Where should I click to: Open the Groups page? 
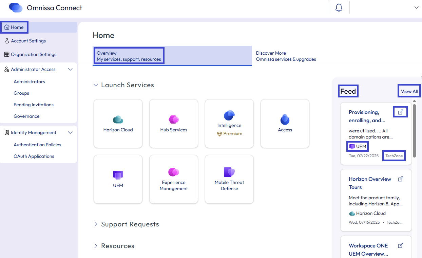point(21,93)
